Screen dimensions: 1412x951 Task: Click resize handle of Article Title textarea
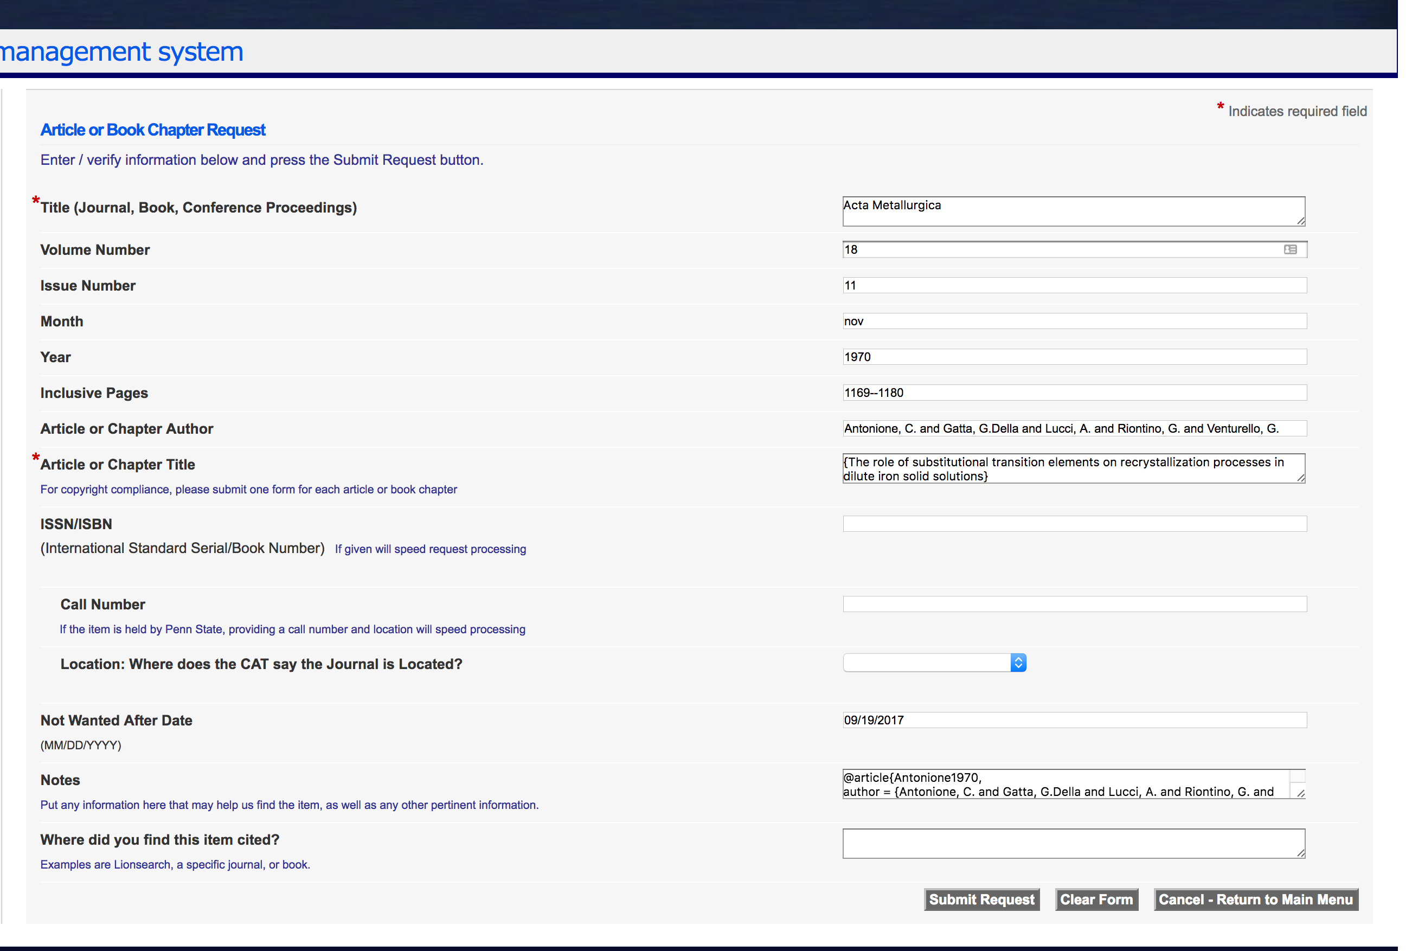pos(1300,478)
